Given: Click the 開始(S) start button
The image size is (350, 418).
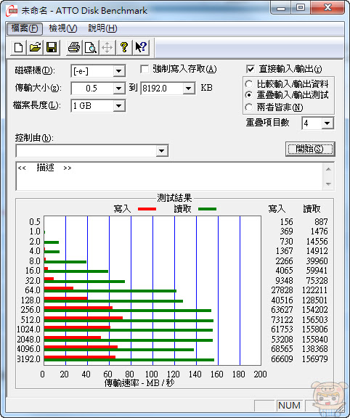Looking at the screenshot, I should (x=310, y=149).
